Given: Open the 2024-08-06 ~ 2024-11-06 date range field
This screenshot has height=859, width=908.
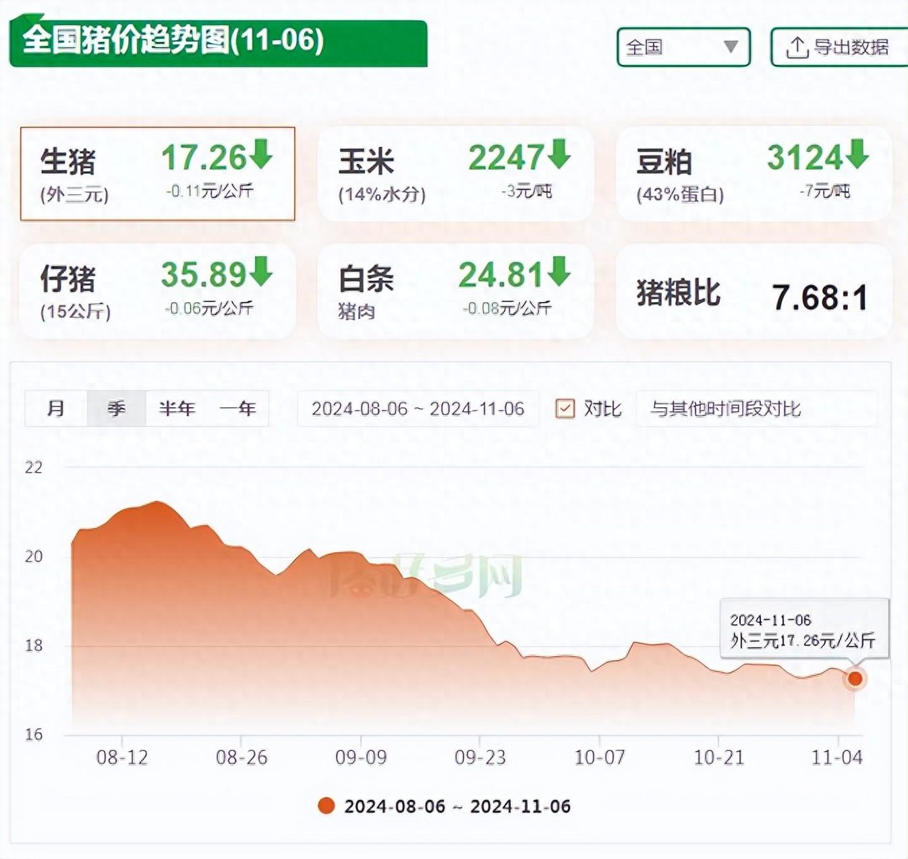Looking at the screenshot, I should [418, 409].
